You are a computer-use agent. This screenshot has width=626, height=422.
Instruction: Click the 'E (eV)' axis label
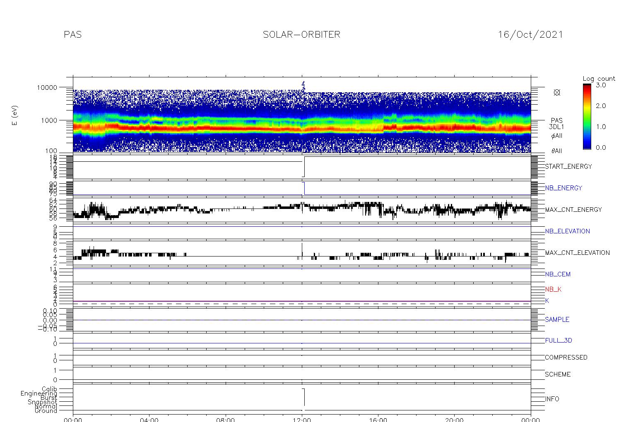[x=15, y=115]
